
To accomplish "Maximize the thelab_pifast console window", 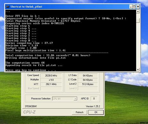I will tap(134, 7).
